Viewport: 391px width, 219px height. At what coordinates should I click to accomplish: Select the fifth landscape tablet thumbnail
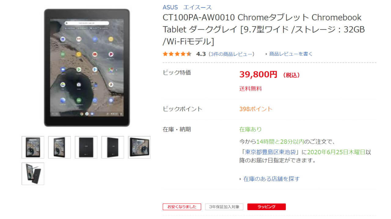pos(139,147)
